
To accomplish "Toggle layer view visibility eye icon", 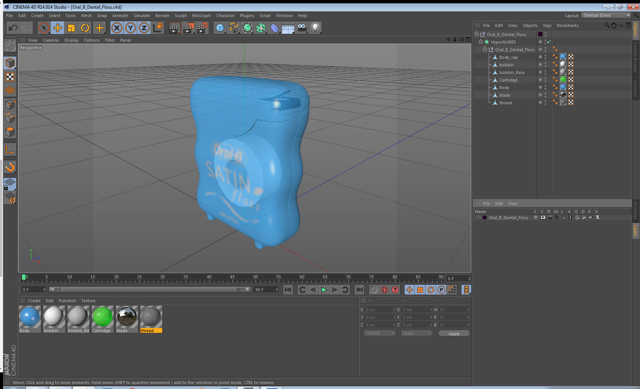I will 543,217.
